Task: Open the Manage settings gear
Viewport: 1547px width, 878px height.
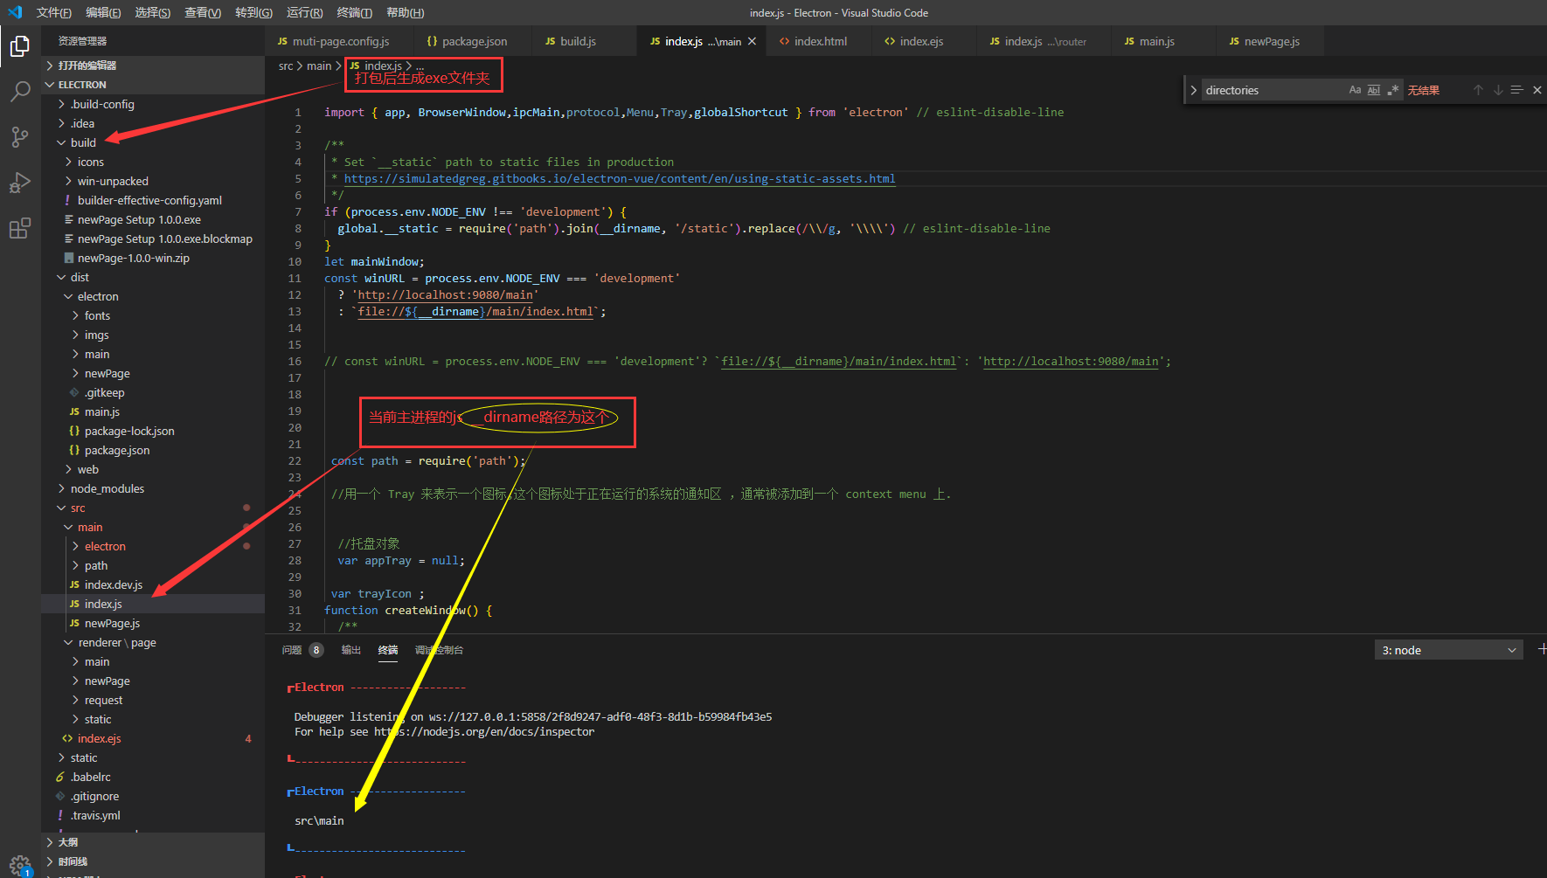Action: (19, 864)
